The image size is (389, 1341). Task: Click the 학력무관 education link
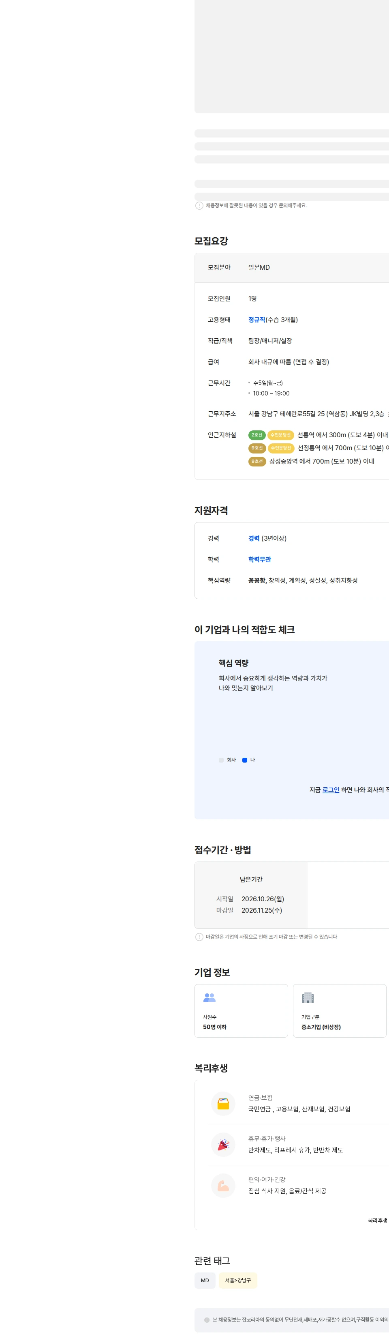pyautogui.click(x=259, y=560)
